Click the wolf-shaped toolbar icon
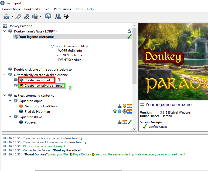The height and width of the screenshot is (171, 208). pyautogui.click(x=66, y=16)
